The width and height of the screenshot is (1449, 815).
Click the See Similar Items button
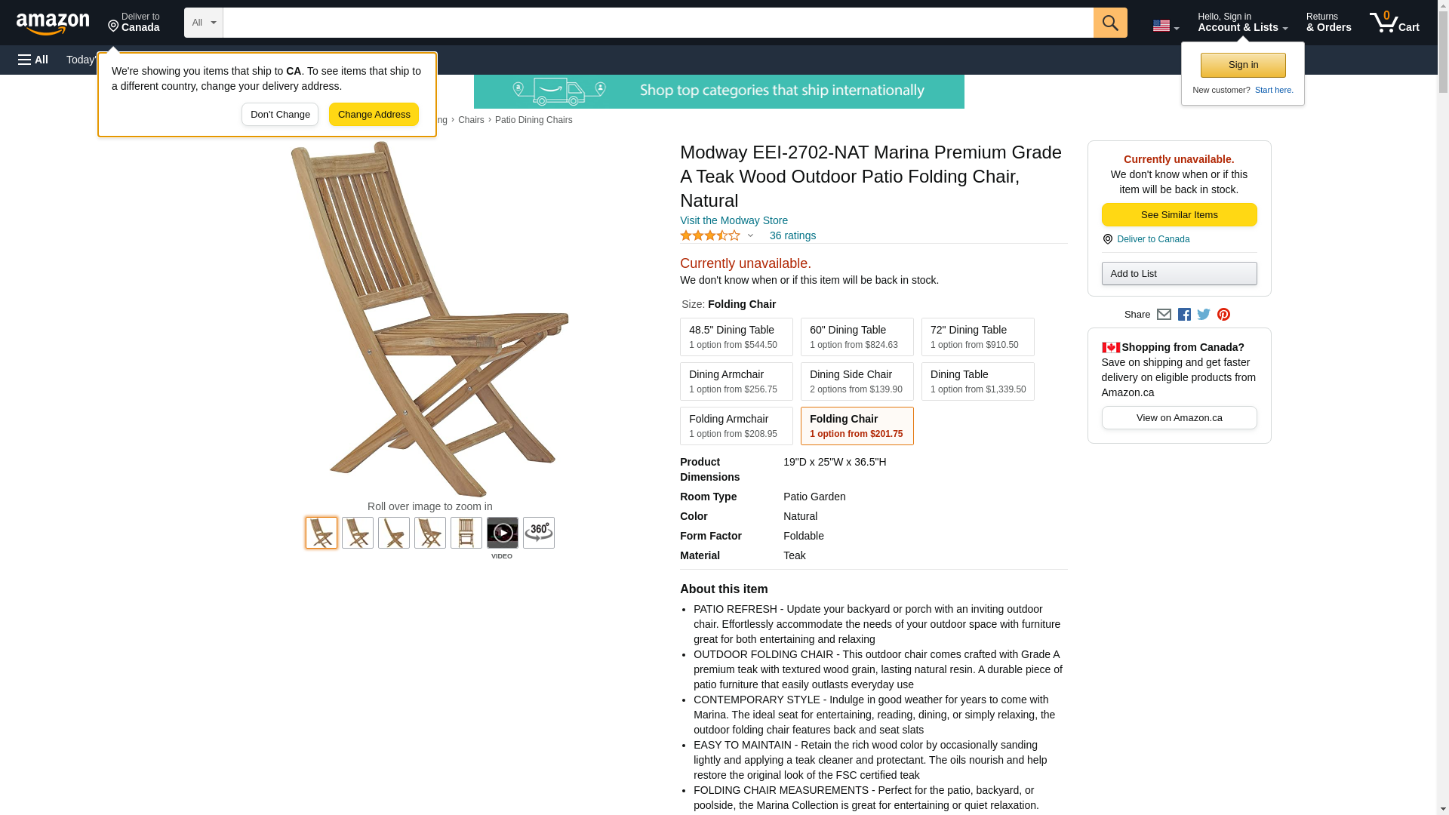(1179, 215)
